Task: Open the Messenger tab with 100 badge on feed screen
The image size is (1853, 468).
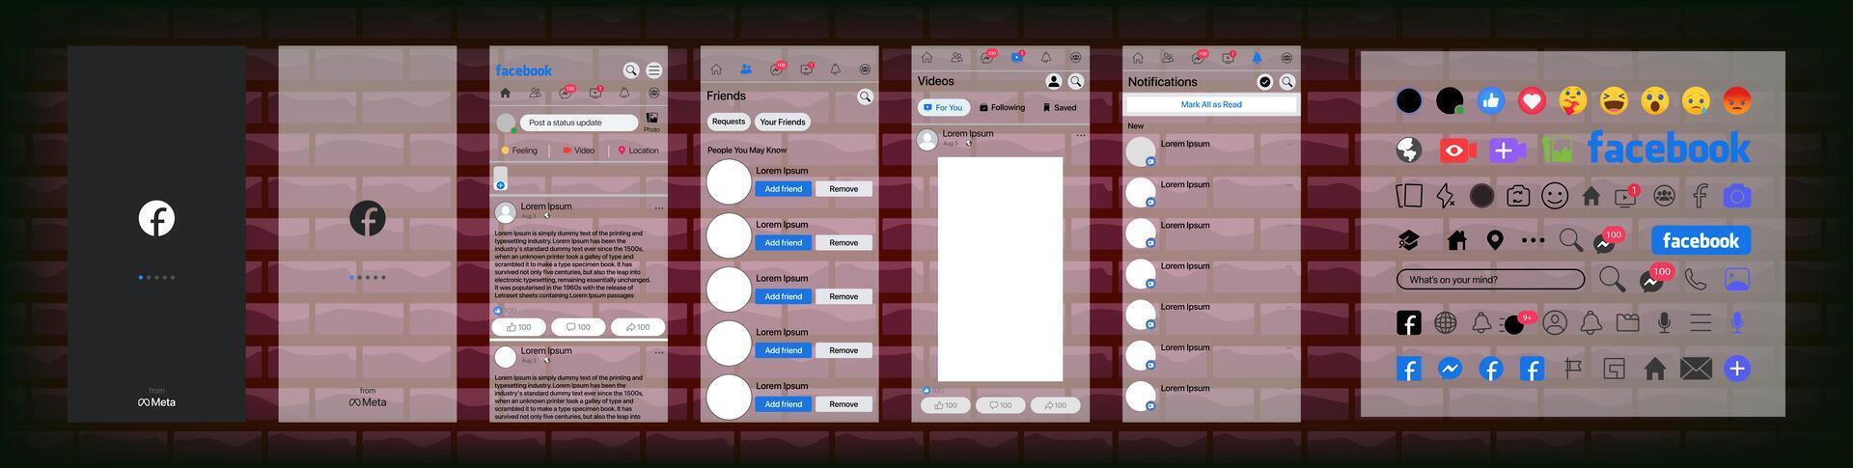Action: click(567, 93)
